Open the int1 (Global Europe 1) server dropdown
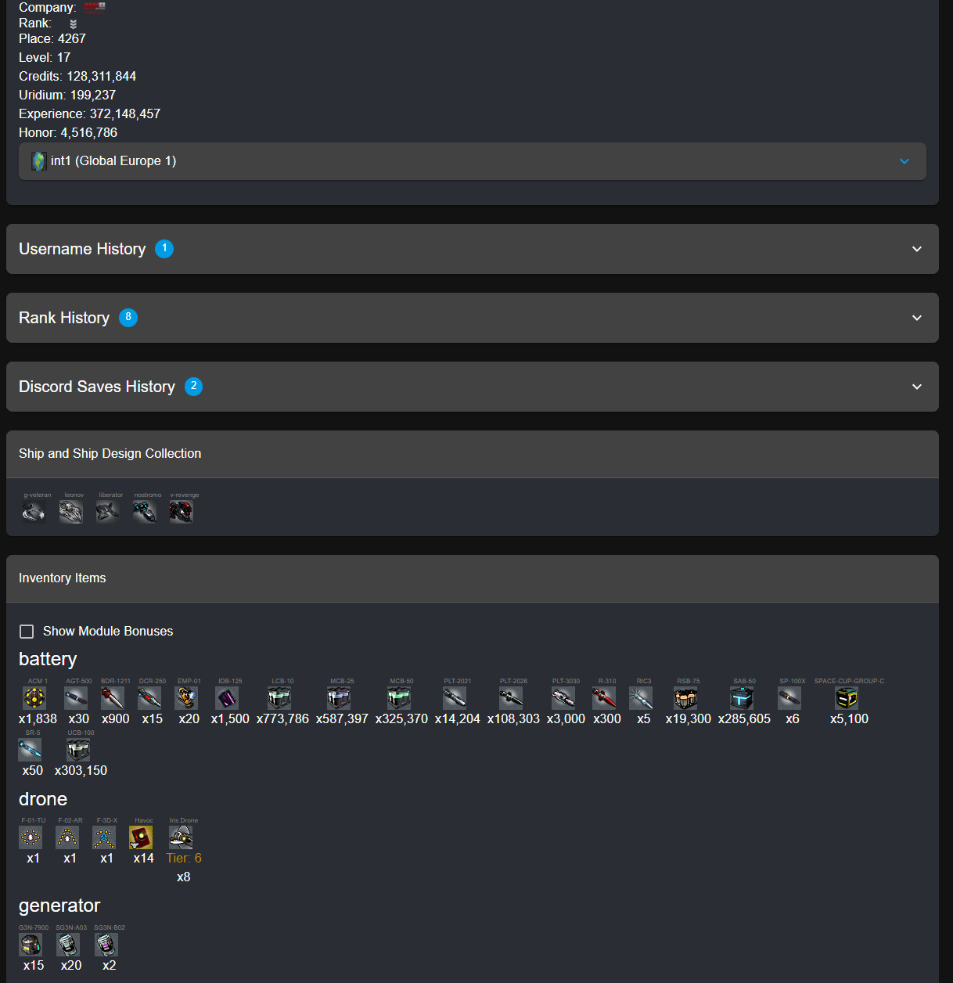 coord(473,161)
